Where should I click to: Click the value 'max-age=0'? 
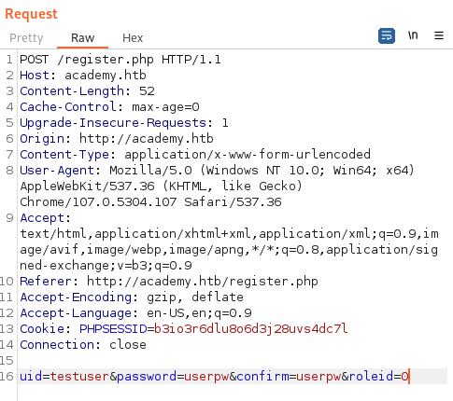(165, 107)
